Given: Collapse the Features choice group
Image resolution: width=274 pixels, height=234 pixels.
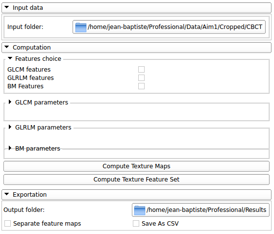Looking at the screenshot, I should point(10,58).
